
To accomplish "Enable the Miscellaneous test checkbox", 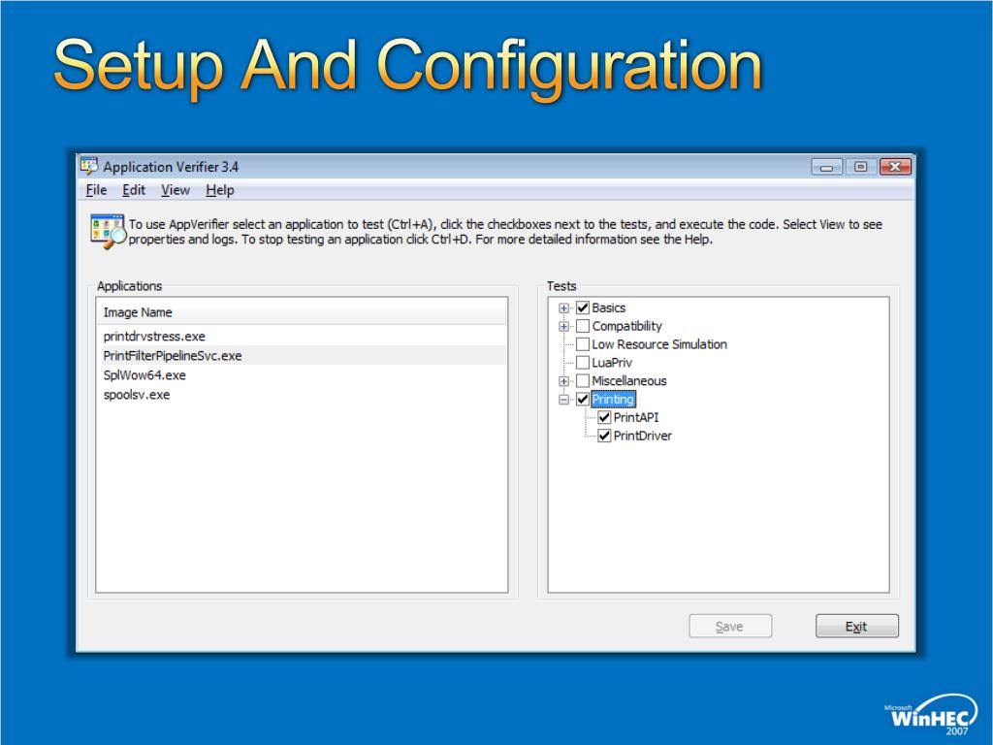I will click(583, 381).
